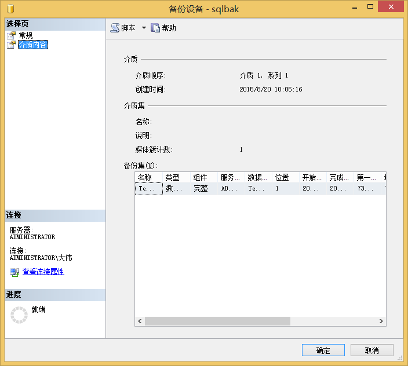Click the connection properties computer icon
The height and width of the screenshot is (366, 408).
point(14,272)
